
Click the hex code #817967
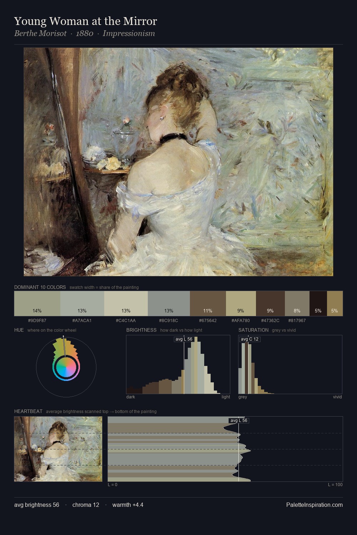(297, 321)
